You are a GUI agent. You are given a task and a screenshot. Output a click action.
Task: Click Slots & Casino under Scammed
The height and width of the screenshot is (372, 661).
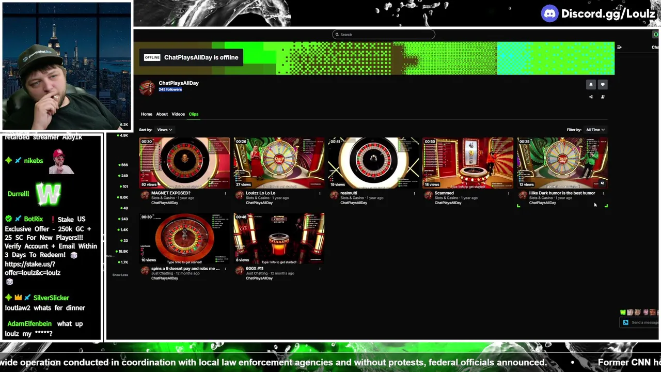coord(447,198)
